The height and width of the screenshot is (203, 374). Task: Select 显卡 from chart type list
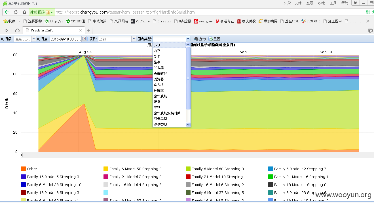click(x=169, y=56)
